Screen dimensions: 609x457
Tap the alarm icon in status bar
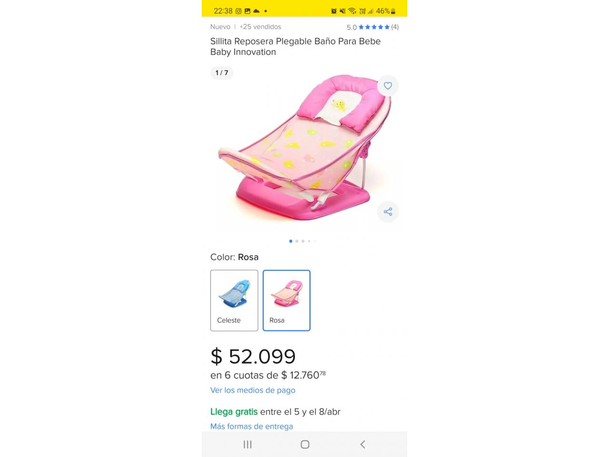[334, 11]
